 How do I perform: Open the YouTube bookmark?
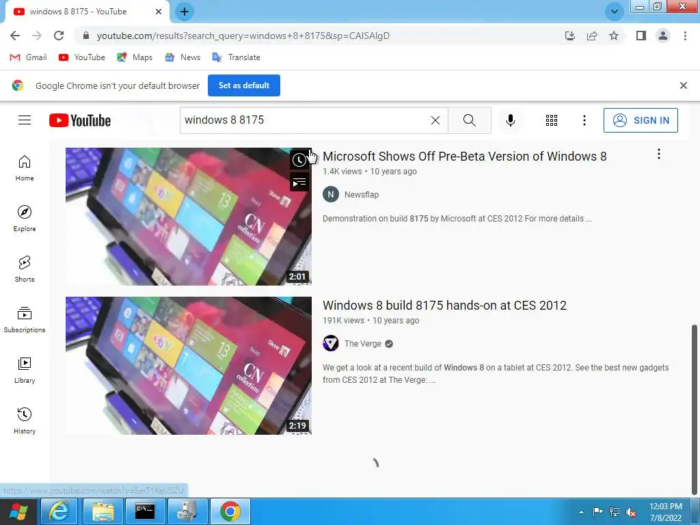pyautogui.click(x=82, y=57)
